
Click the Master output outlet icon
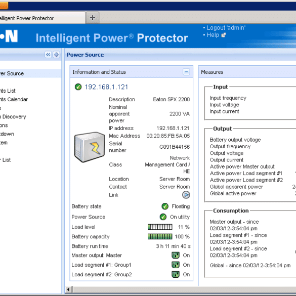point(176,255)
